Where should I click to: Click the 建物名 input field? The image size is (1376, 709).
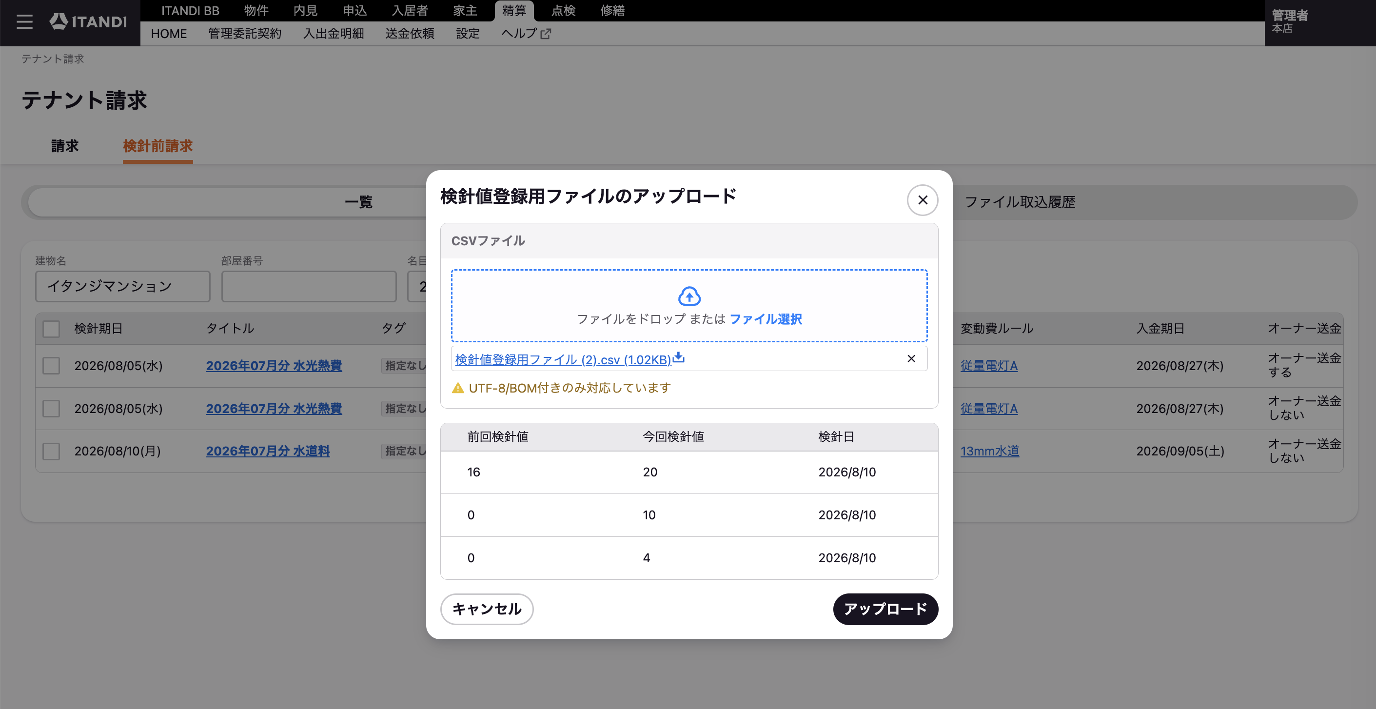click(123, 286)
